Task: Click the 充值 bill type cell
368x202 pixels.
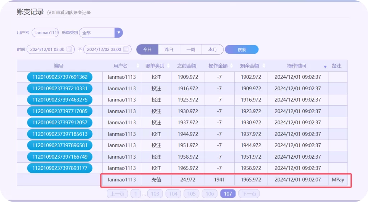Action: (x=156, y=179)
